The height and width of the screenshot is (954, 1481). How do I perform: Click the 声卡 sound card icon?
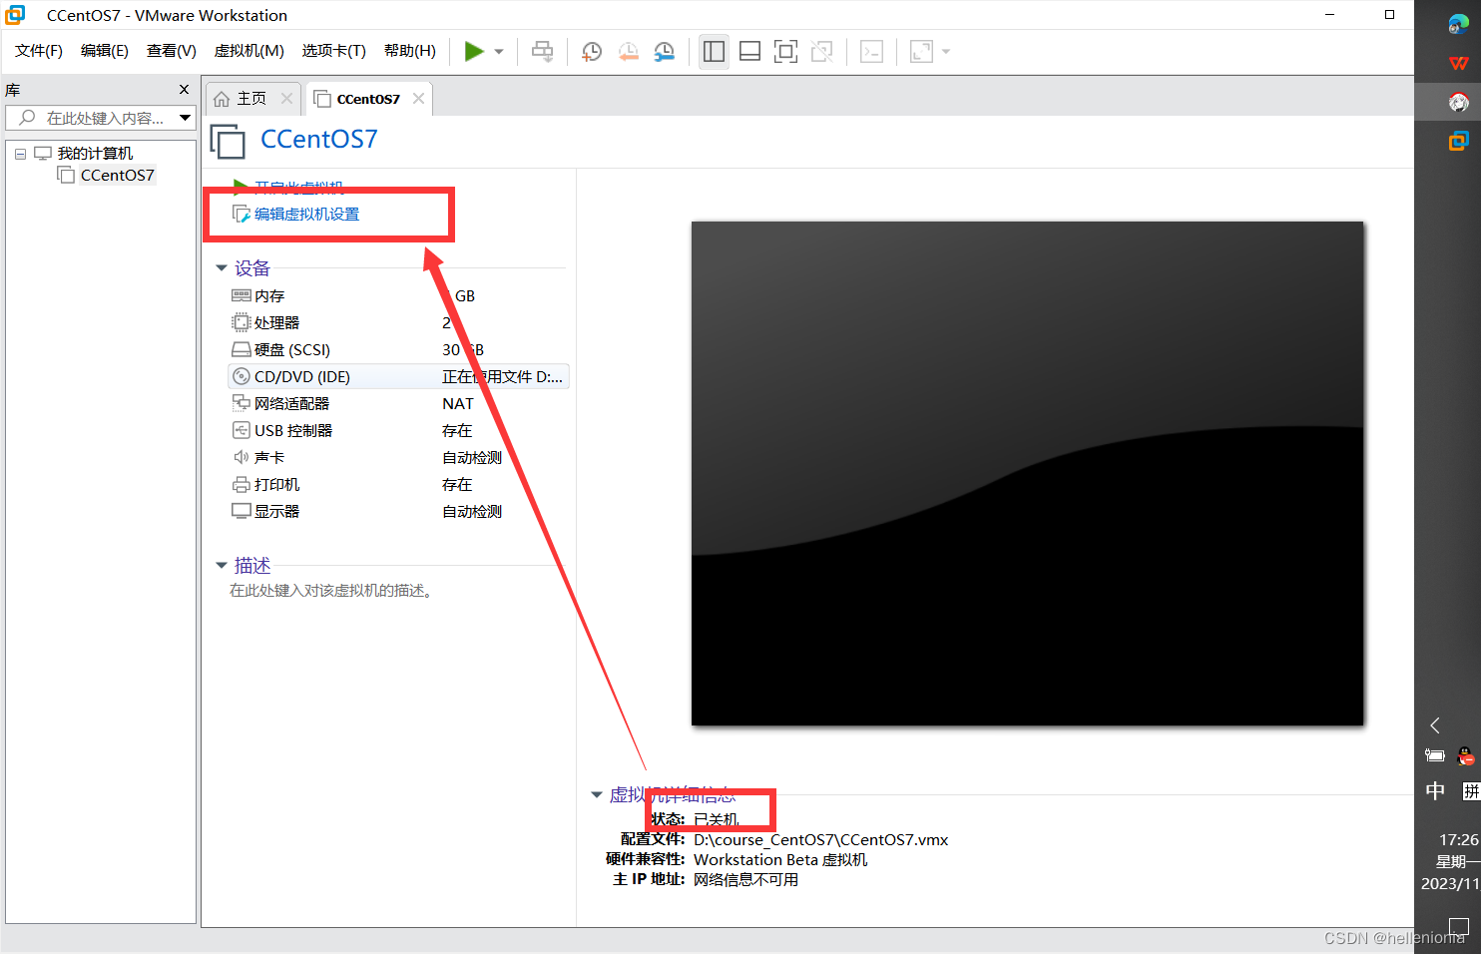click(x=241, y=457)
